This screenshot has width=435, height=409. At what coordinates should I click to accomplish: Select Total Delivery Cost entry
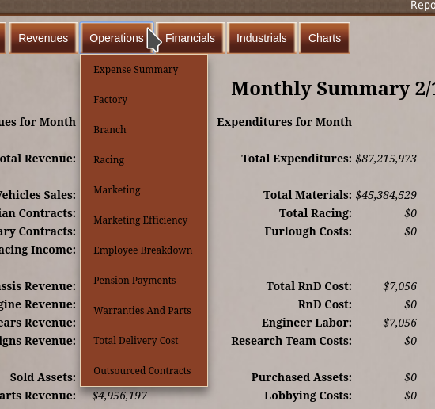144,340
